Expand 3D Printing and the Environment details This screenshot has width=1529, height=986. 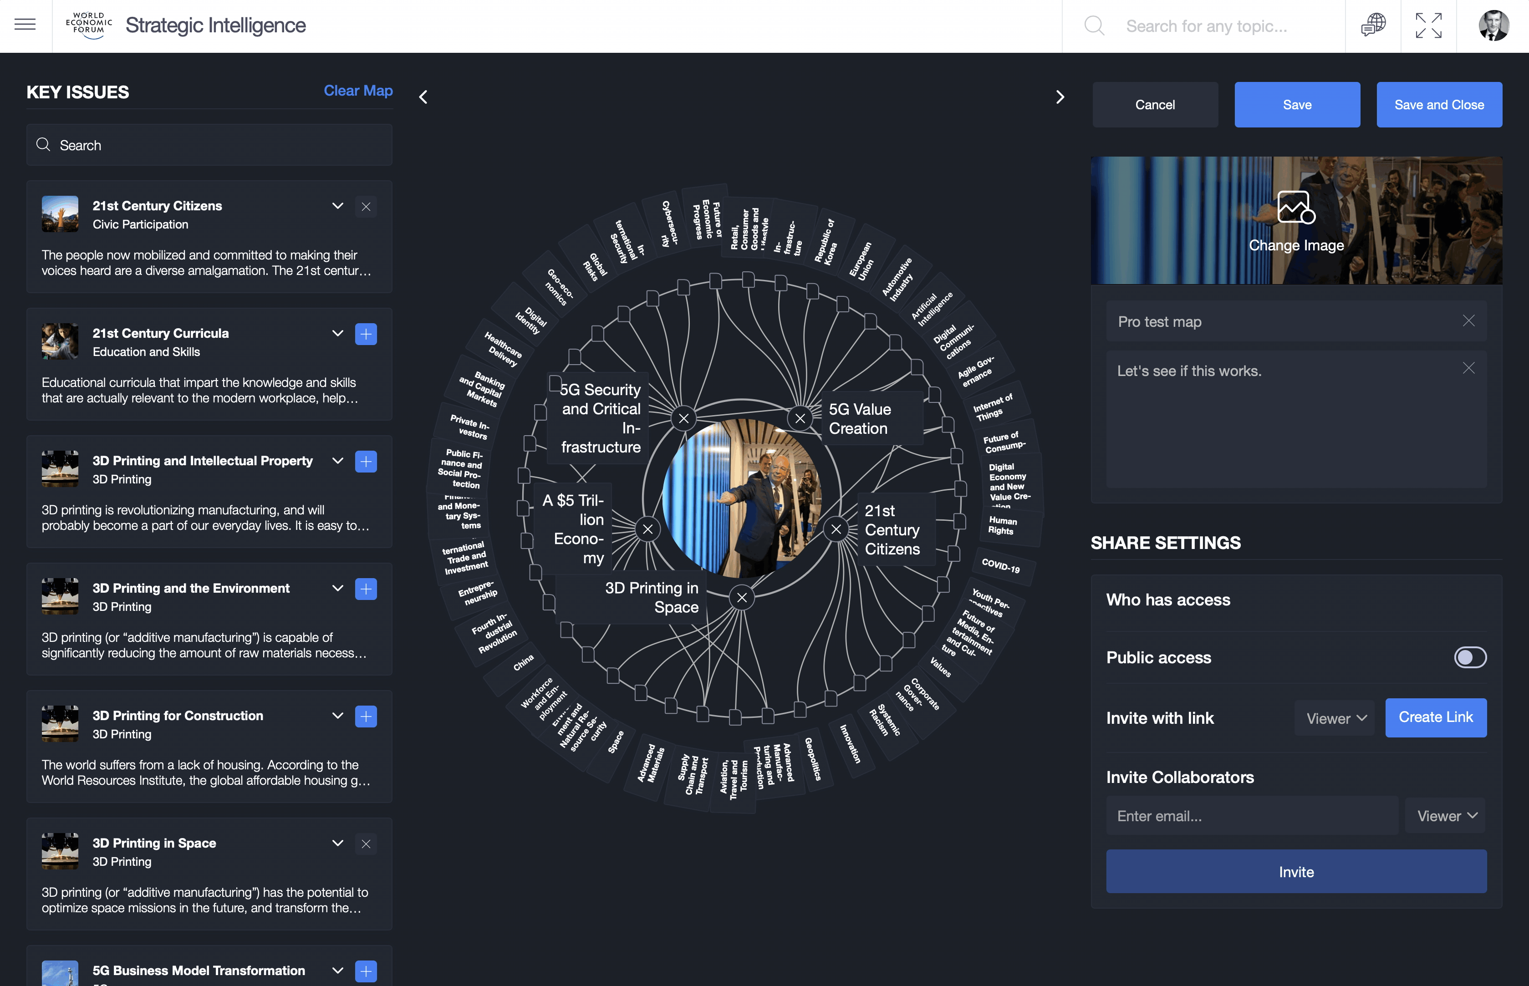tap(337, 589)
